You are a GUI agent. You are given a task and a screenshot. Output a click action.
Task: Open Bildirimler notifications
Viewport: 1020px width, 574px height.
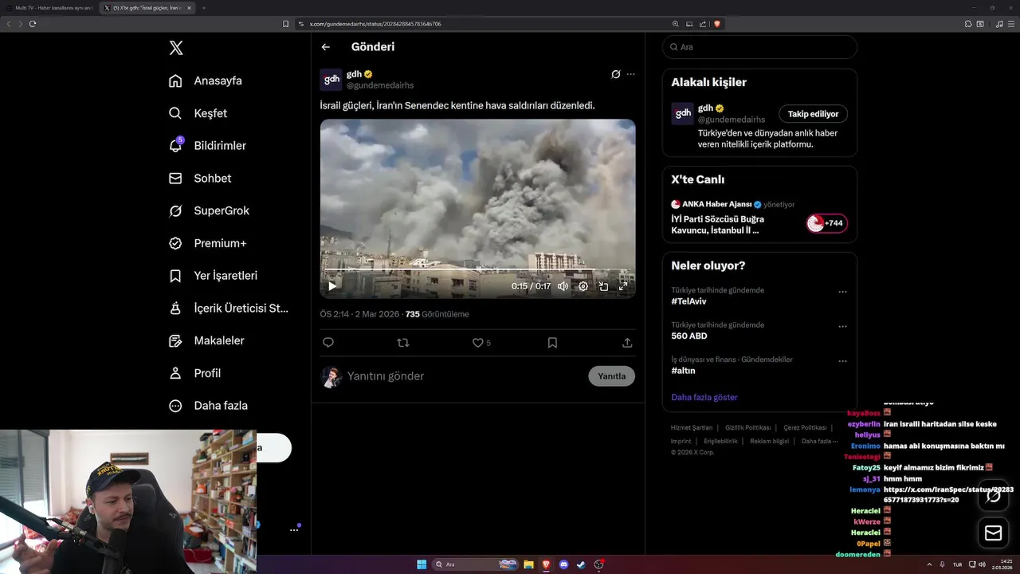click(x=207, y=146)
